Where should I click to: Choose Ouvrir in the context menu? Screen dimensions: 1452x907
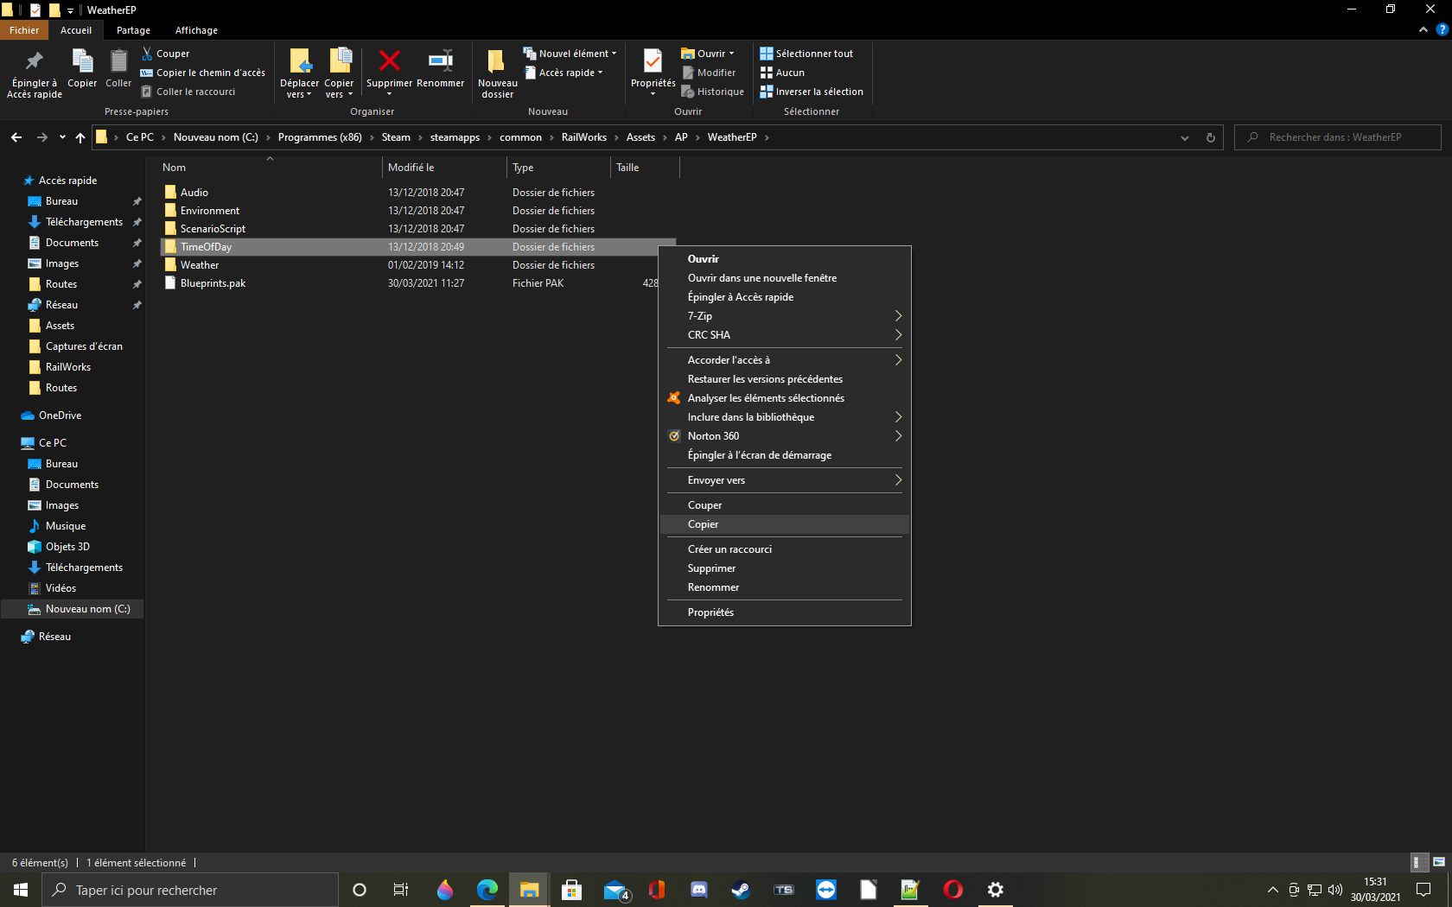click(784, 259)
